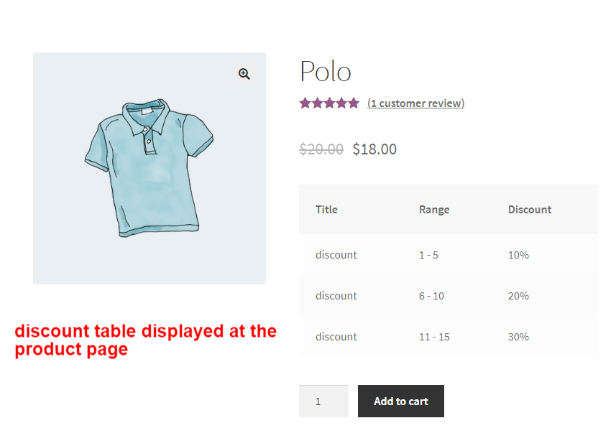Click the Range column header

click(434, 209)
